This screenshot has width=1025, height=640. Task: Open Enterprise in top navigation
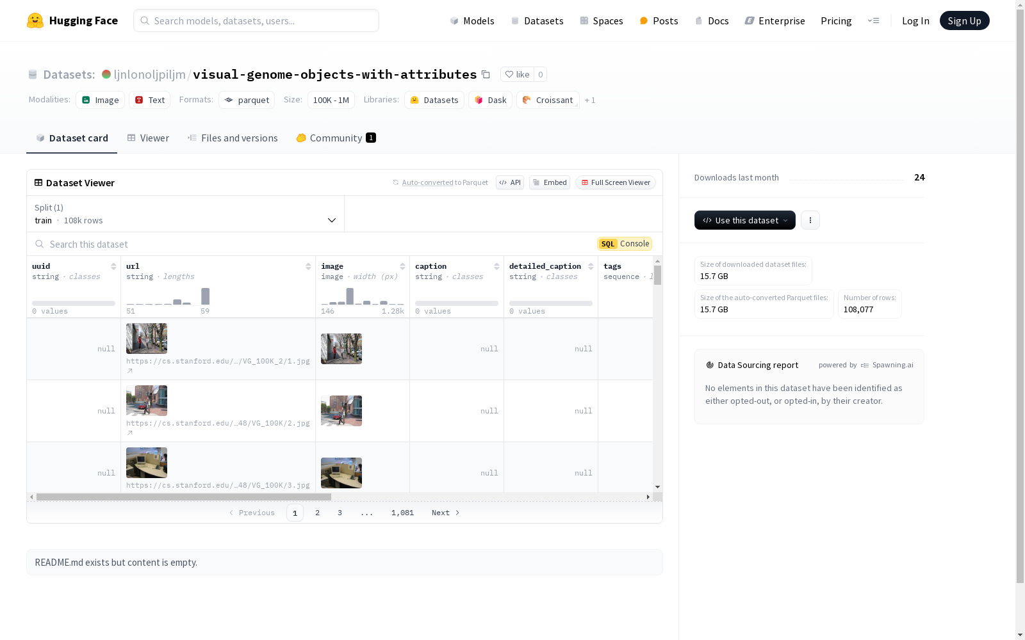point(775,20)
